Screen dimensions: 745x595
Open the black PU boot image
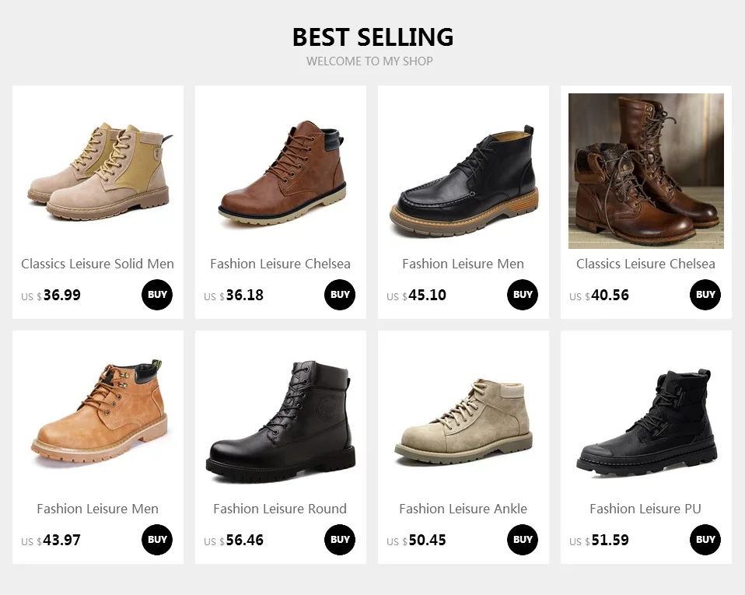[646, 416]
